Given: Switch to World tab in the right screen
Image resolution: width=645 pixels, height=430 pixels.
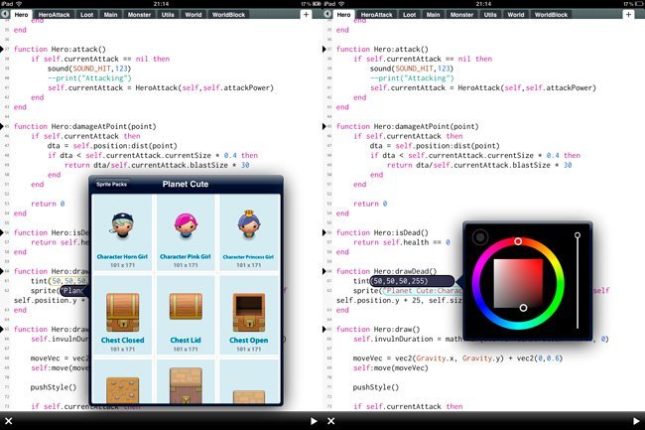Looking at the screenshot, I should (x=515, y=15).
